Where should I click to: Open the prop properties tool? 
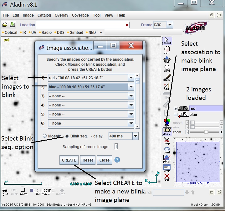[x=167, y=168]
